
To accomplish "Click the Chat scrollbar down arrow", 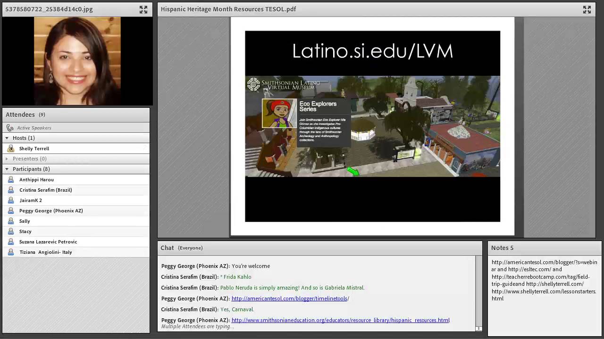I will pos(478,329).
